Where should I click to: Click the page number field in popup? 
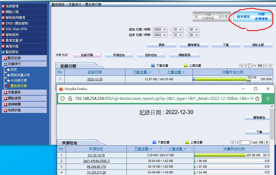[x=245, y=142]
